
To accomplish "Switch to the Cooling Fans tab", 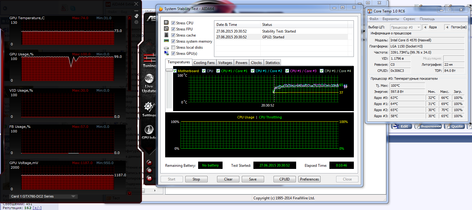I will coord(204,63).
